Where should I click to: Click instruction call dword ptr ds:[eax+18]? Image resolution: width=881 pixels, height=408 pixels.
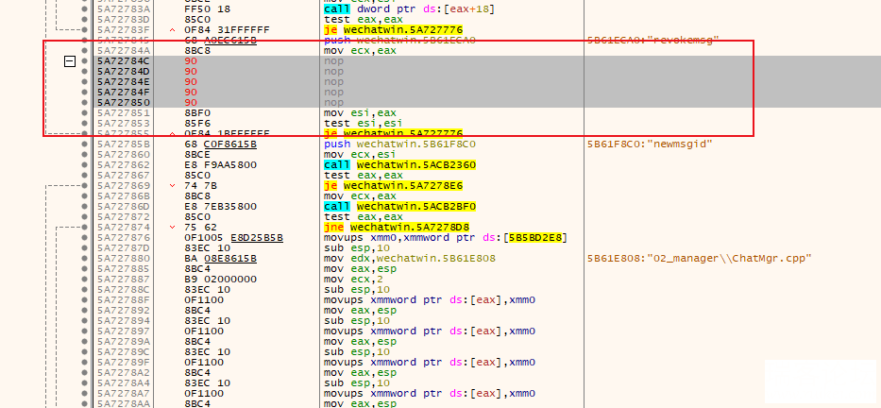pyautogui.click(x=407, y=9)
